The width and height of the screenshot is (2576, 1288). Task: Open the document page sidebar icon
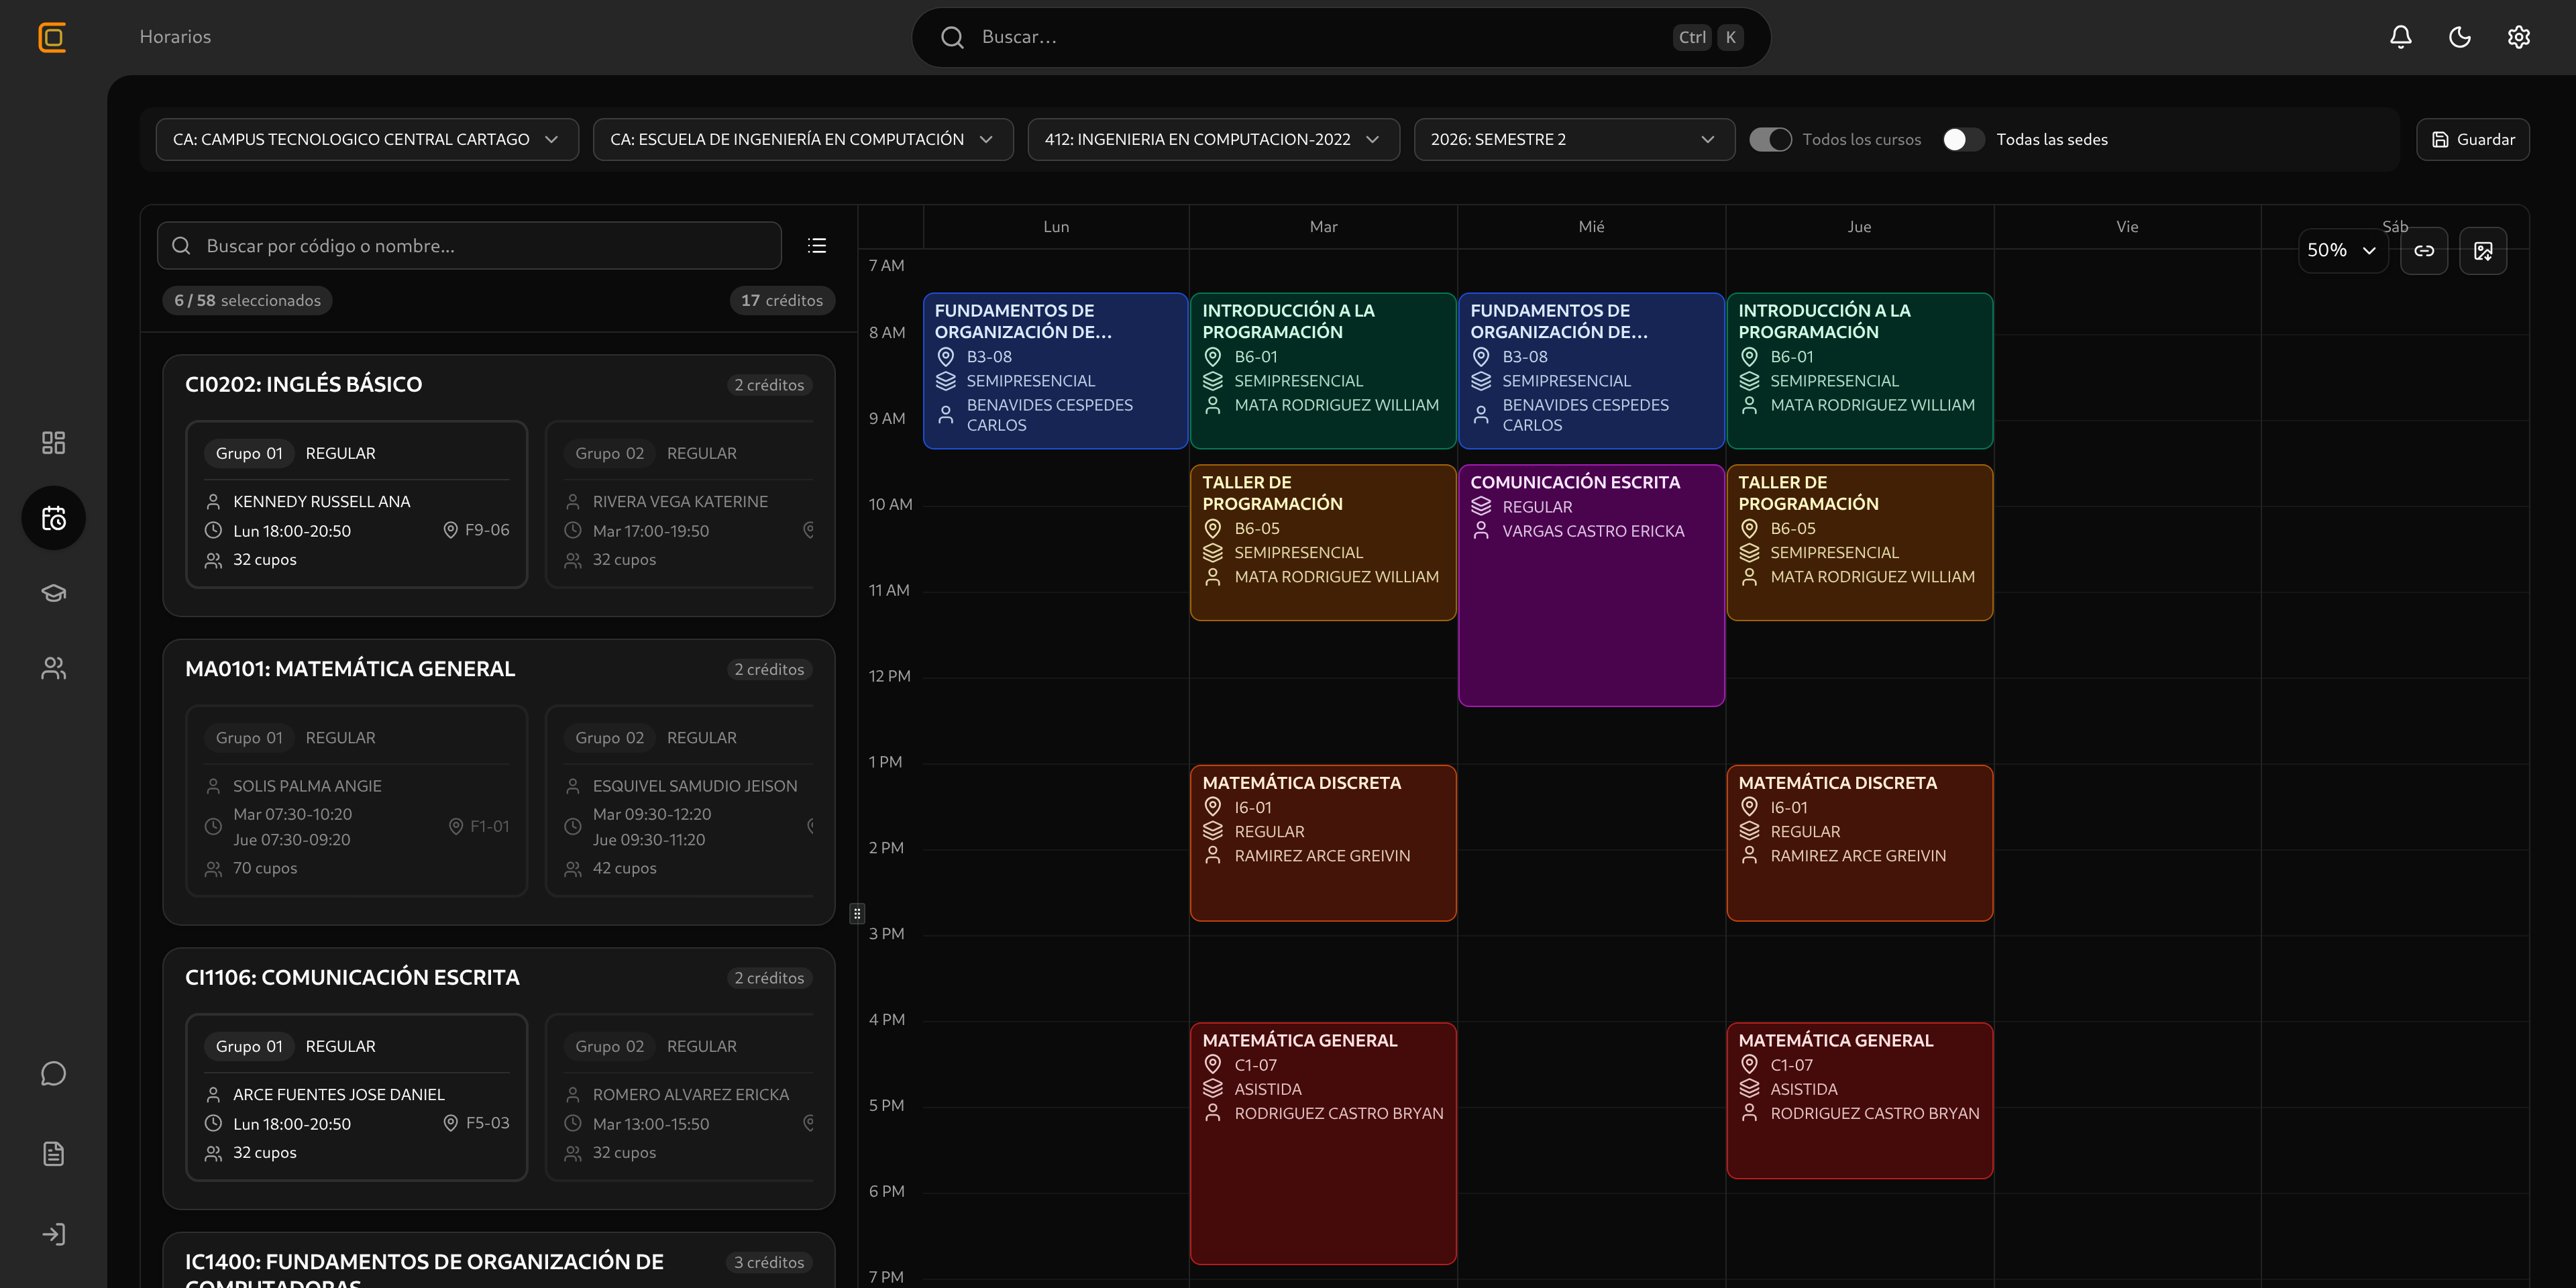point(53,1153)
